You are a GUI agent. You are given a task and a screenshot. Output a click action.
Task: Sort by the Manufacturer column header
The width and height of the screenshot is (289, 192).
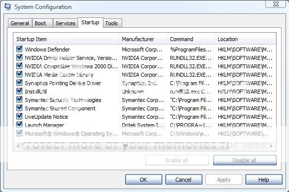tap(143, 39)
